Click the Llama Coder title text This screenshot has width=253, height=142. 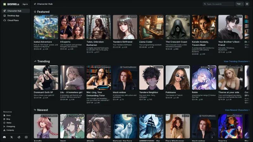[x=146, y=42]
